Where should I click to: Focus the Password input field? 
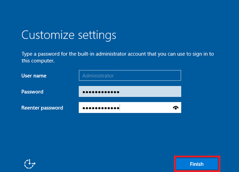point(130,92)
